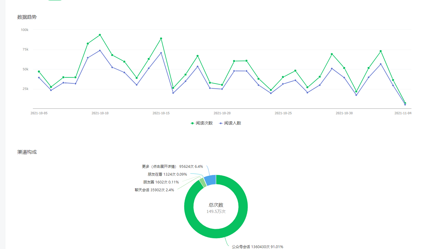Click the 2021-10-05 axis date label
This screenshot has height=249, width=425.
point(39,113)
